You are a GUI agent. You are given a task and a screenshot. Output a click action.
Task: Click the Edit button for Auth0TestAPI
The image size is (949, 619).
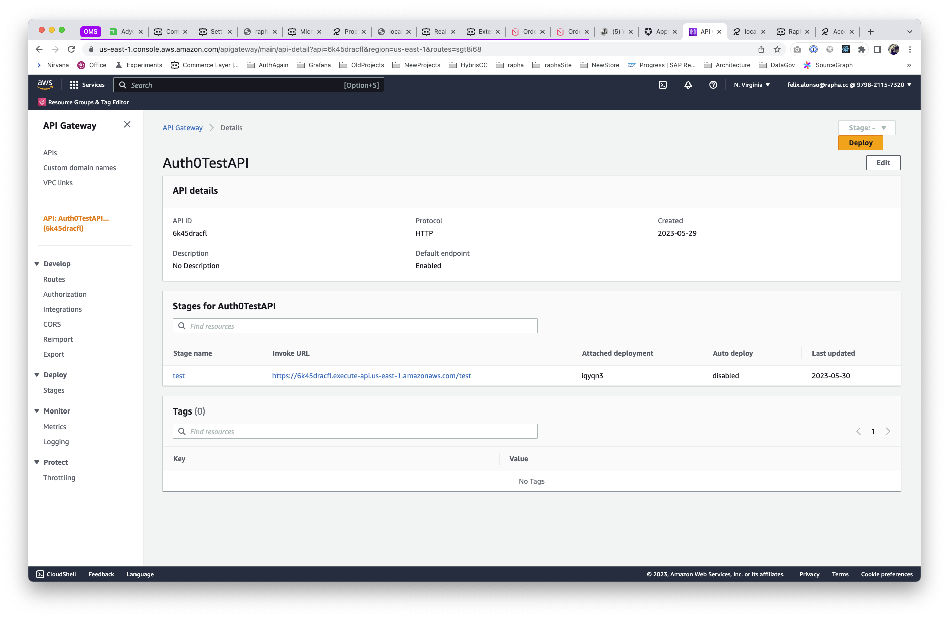[883, 163]
